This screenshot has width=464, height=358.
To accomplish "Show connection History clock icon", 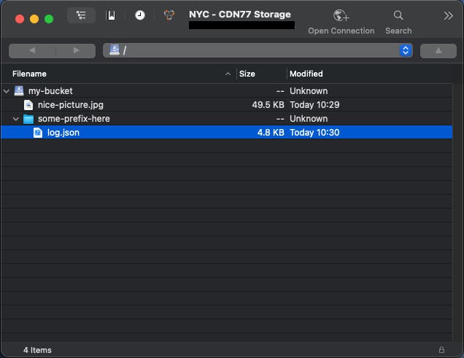I will coord(140,15).
